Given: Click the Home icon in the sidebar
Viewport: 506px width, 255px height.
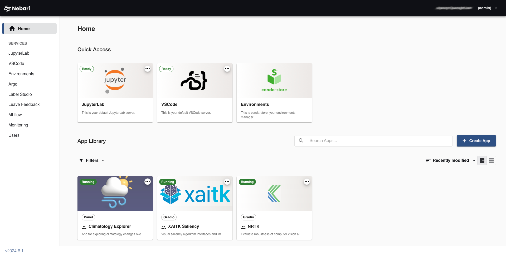Looking at the screenshot, I should 12,29.
